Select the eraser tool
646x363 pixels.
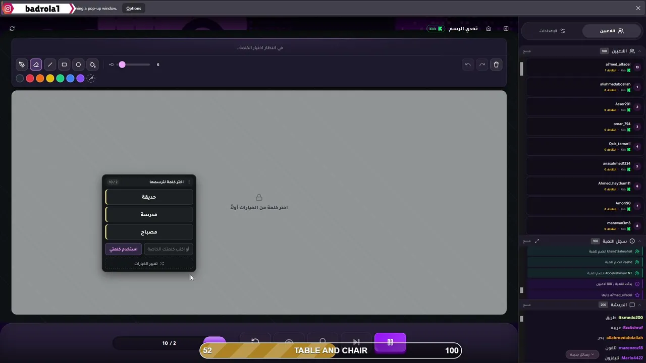(x=36, y=65)
